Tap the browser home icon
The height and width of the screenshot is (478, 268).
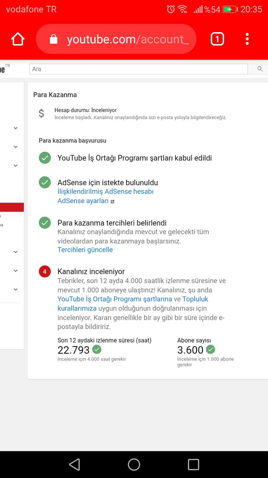click(x=18, y=39)
